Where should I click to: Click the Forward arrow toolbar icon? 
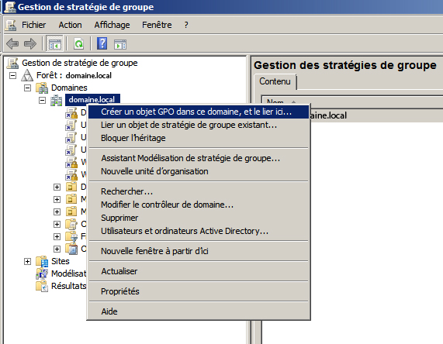pyautogui.click(x=30, y=44)
